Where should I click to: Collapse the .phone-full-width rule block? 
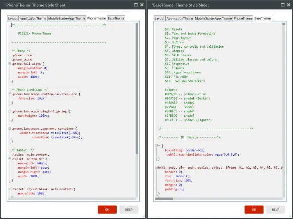[x=10, y=64]
